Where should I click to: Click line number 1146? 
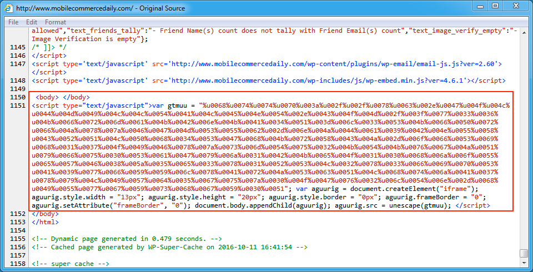(x=18, y=56)
